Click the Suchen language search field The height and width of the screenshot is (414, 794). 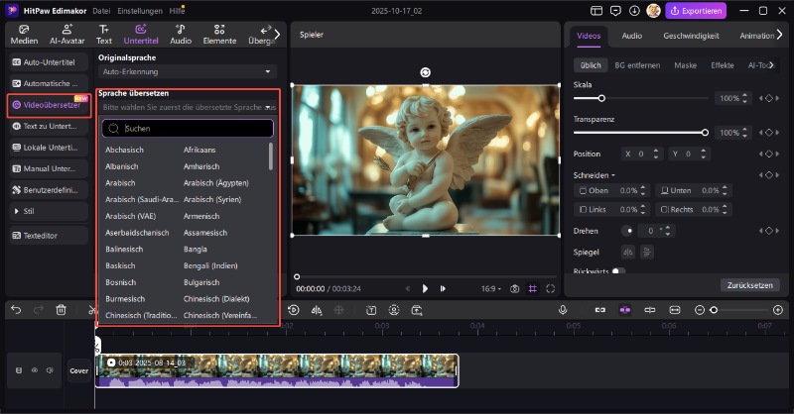188,129
